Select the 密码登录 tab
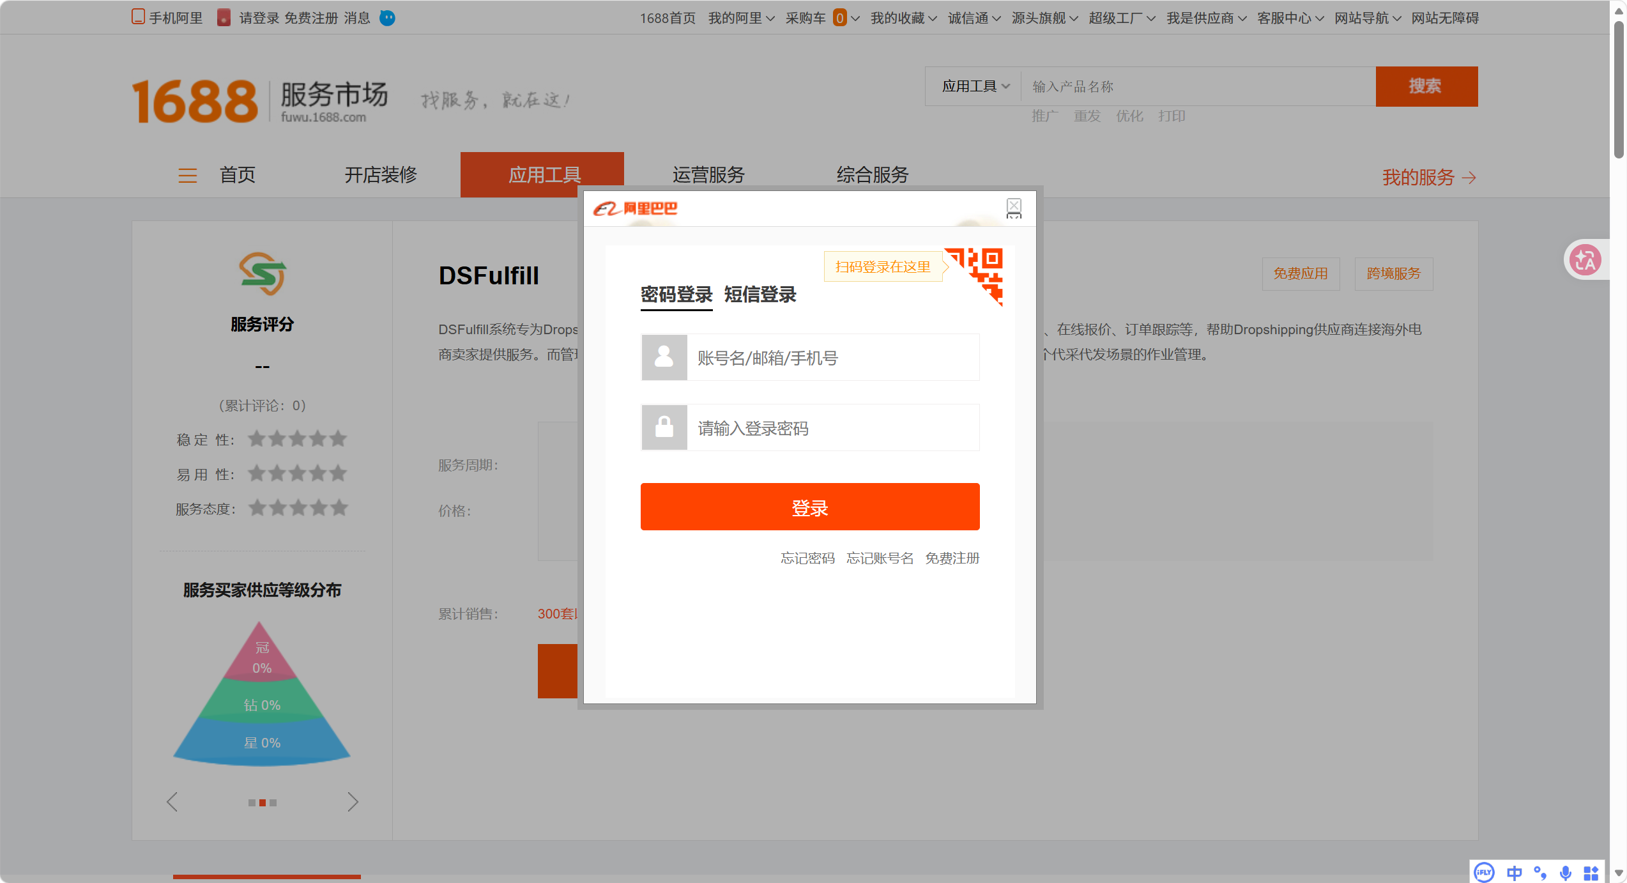This screenshot has height=883, width=1627. 676,295
